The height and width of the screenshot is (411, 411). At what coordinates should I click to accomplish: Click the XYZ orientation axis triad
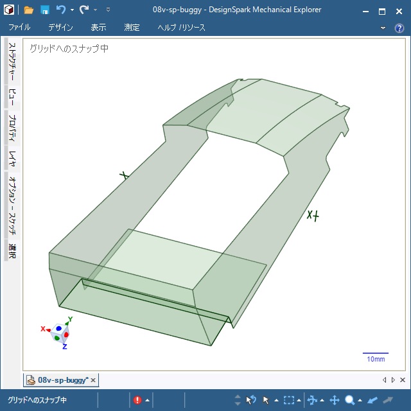click(60, 333)
